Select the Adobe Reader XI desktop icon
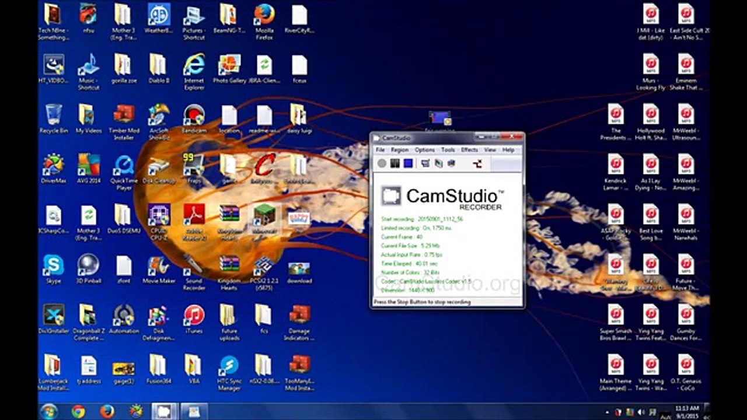 pyautogui.click(x=194, y=223)
